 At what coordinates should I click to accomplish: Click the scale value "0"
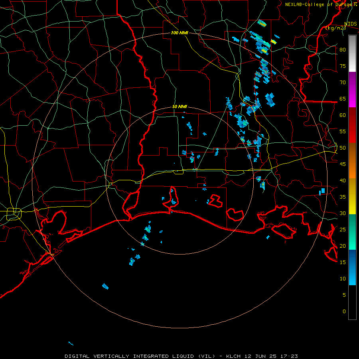(344, 312)
